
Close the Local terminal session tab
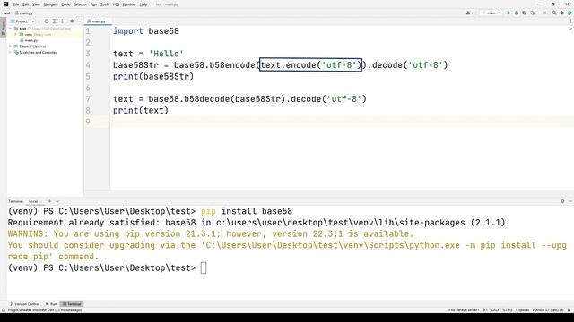pyautogui.click(x=40, y=201)
